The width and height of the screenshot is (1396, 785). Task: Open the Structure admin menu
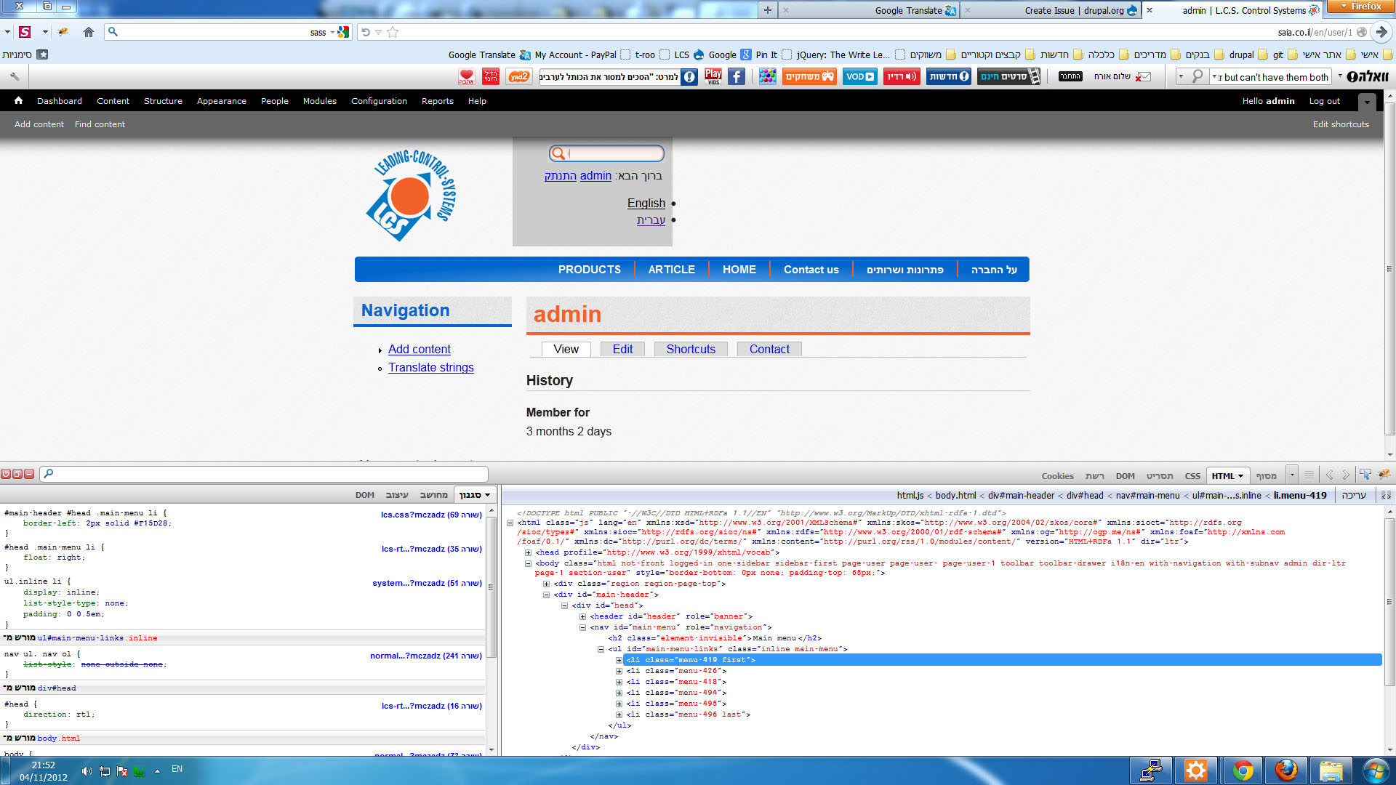click(x=163, y=101)
